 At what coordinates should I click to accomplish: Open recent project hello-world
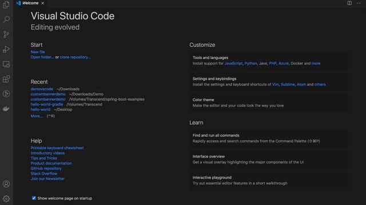click(41, 109)
